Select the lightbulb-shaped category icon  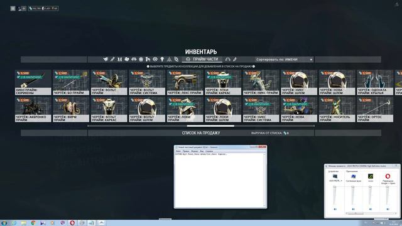pyautogui.click(x=162, y=59)
